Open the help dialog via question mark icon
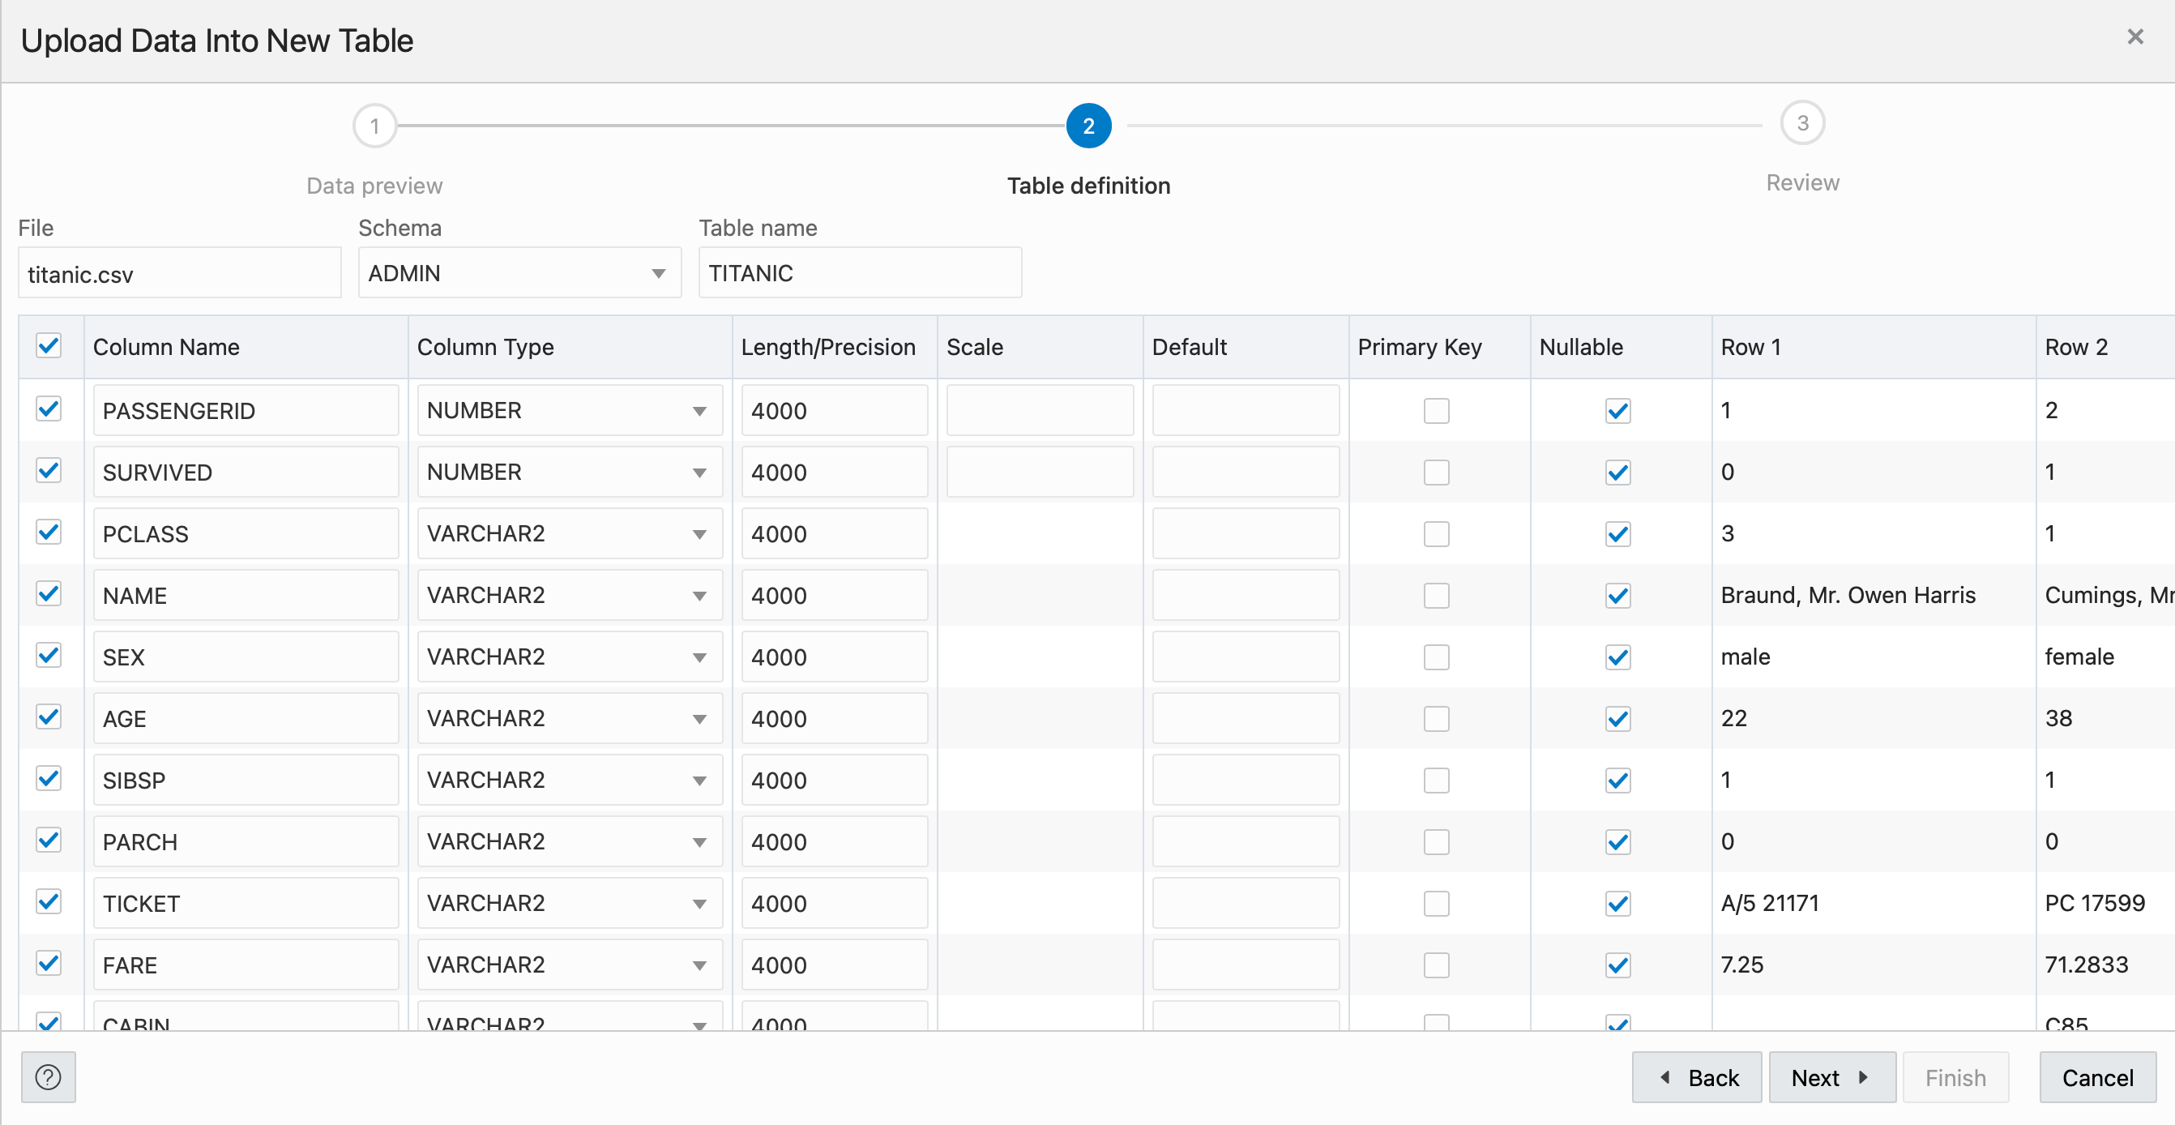 coord(48,1078)
